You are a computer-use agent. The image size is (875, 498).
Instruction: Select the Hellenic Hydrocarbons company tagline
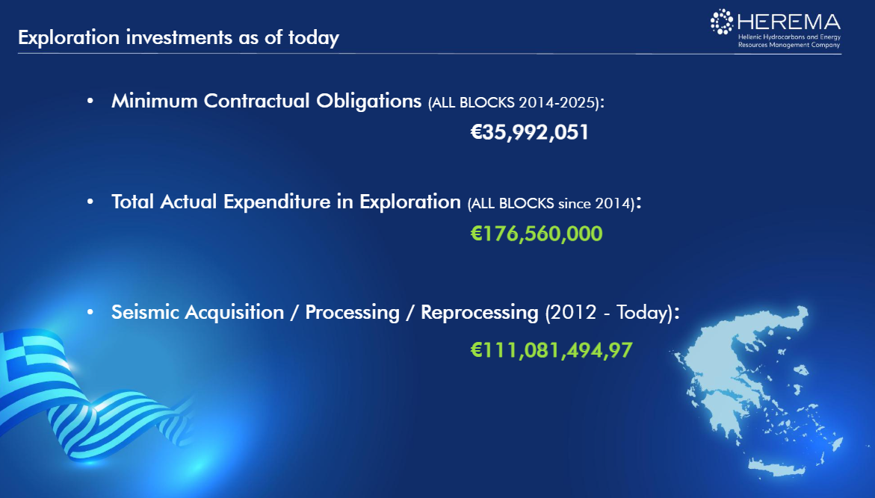click(789, 40)
